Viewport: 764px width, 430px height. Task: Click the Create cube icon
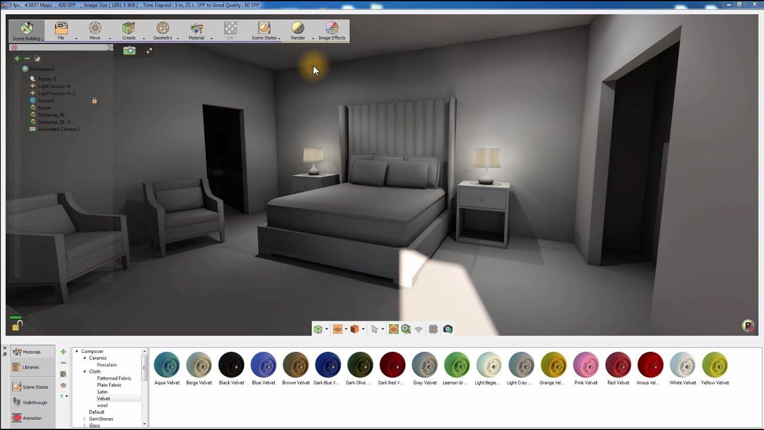tap(128, 28)
